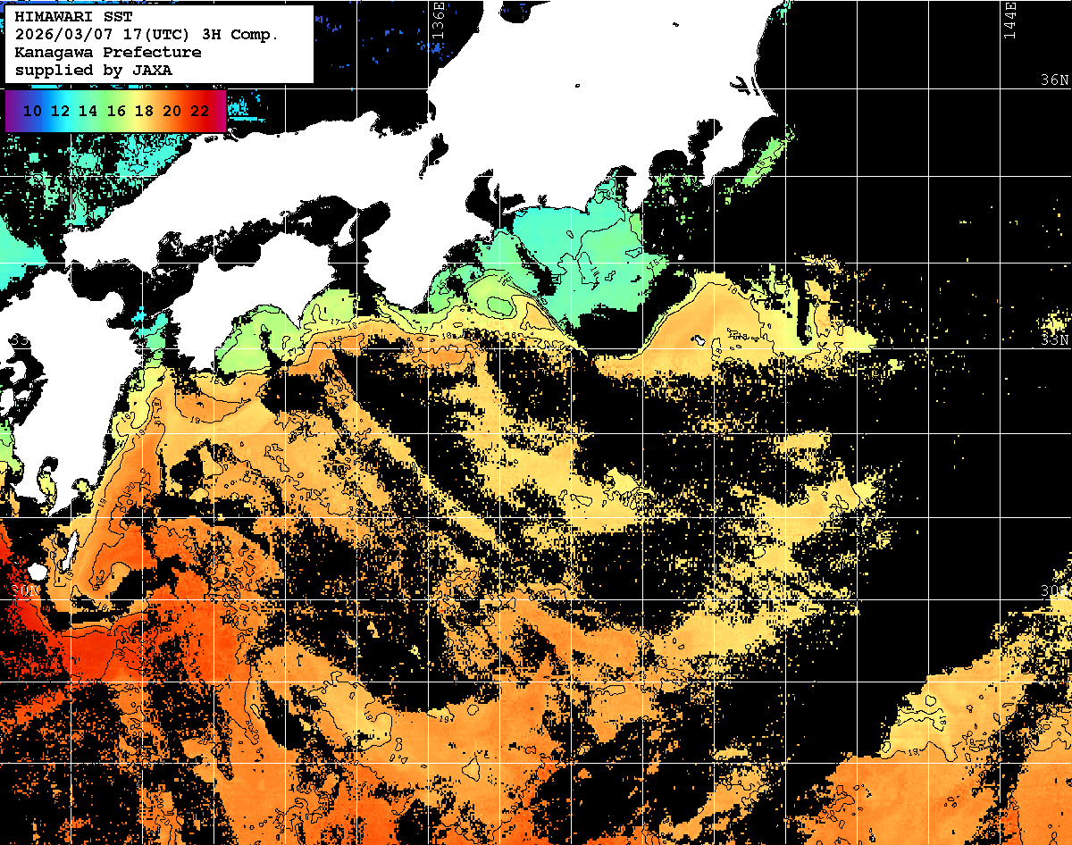Click the 30N latitude label at right edge

[x=1056, y=591]
